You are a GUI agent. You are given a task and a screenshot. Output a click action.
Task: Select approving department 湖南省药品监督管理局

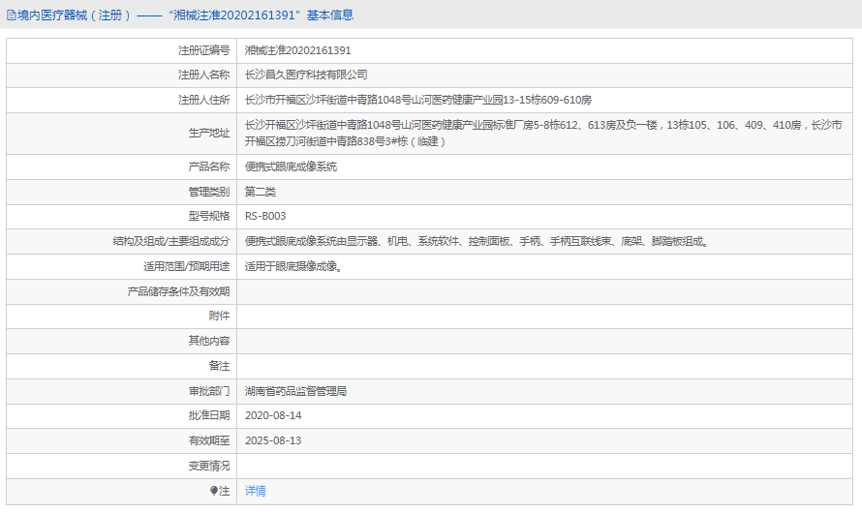tap(295, 391)
